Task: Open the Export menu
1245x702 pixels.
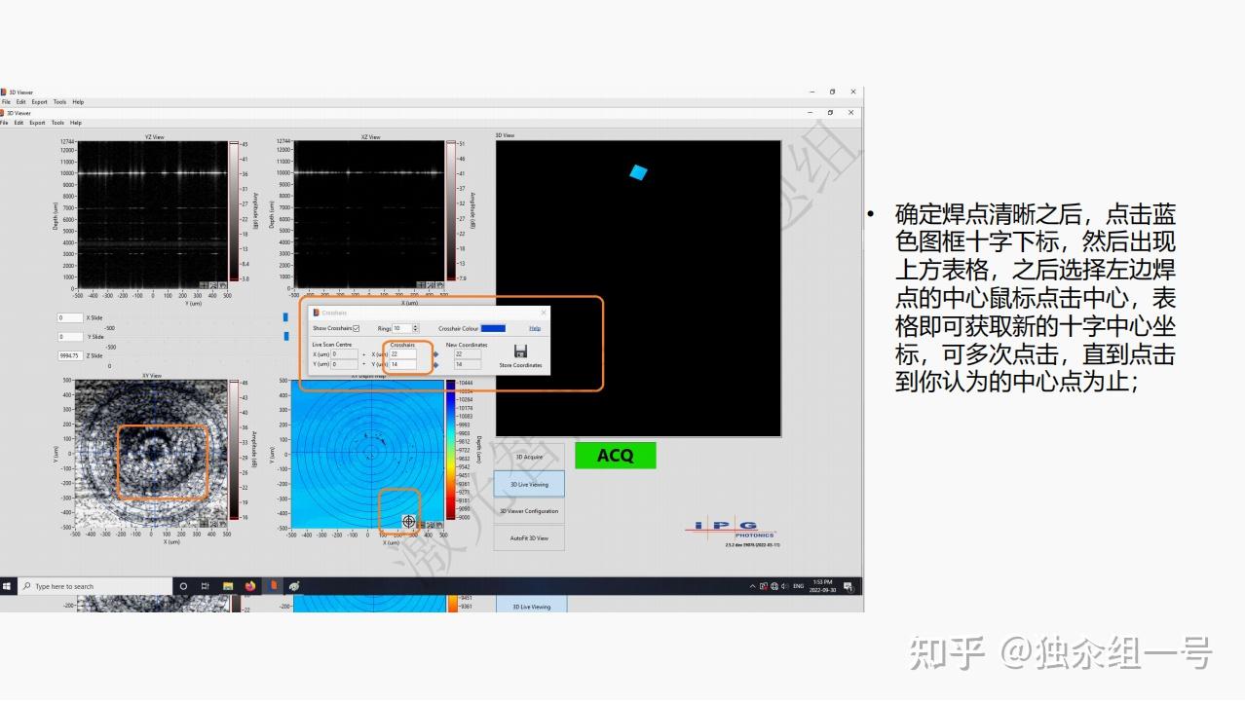Action: tap(38, 123)
